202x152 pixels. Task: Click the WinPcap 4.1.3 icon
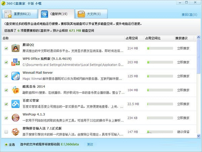tap(16, 118)
